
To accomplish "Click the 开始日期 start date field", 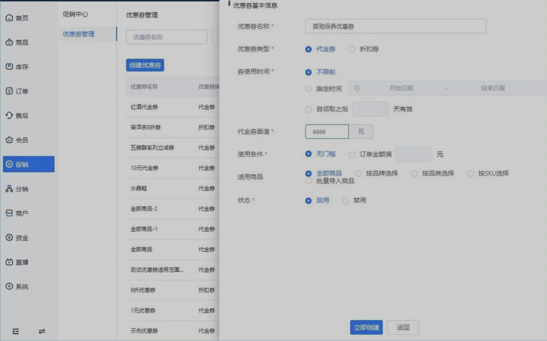I will click(x=401, y=88).
